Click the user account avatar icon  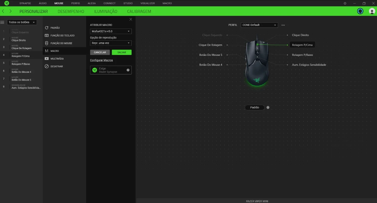(x=372, y=11)
